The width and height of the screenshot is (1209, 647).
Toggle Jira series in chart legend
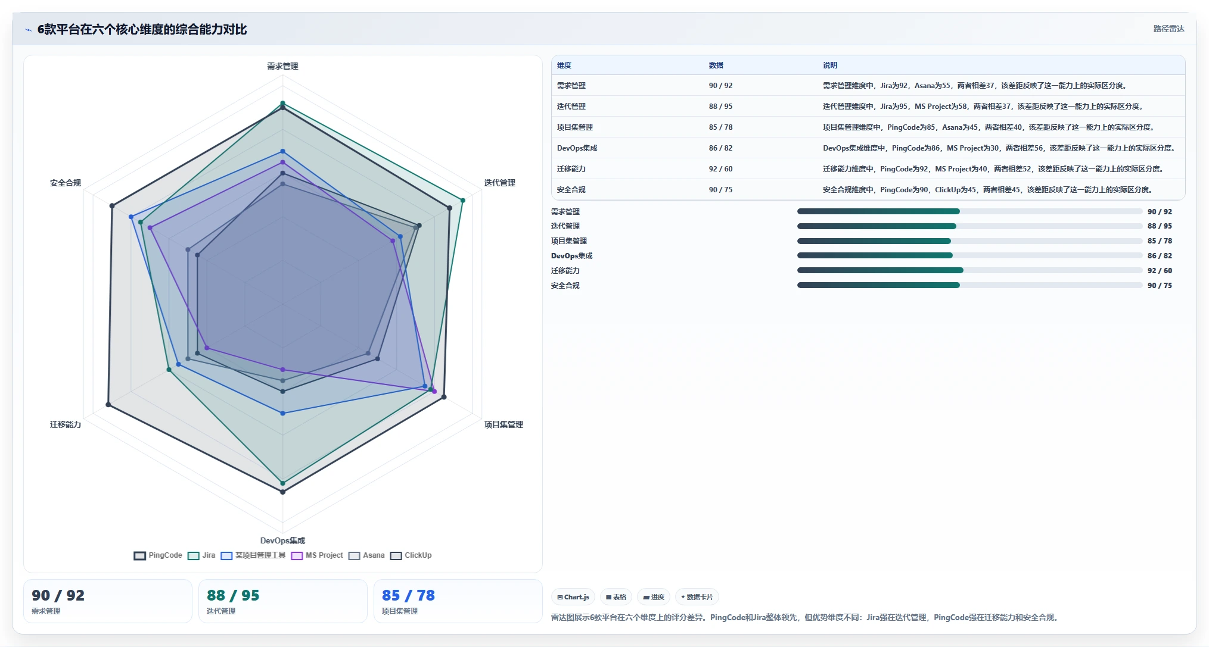(201, 555)
